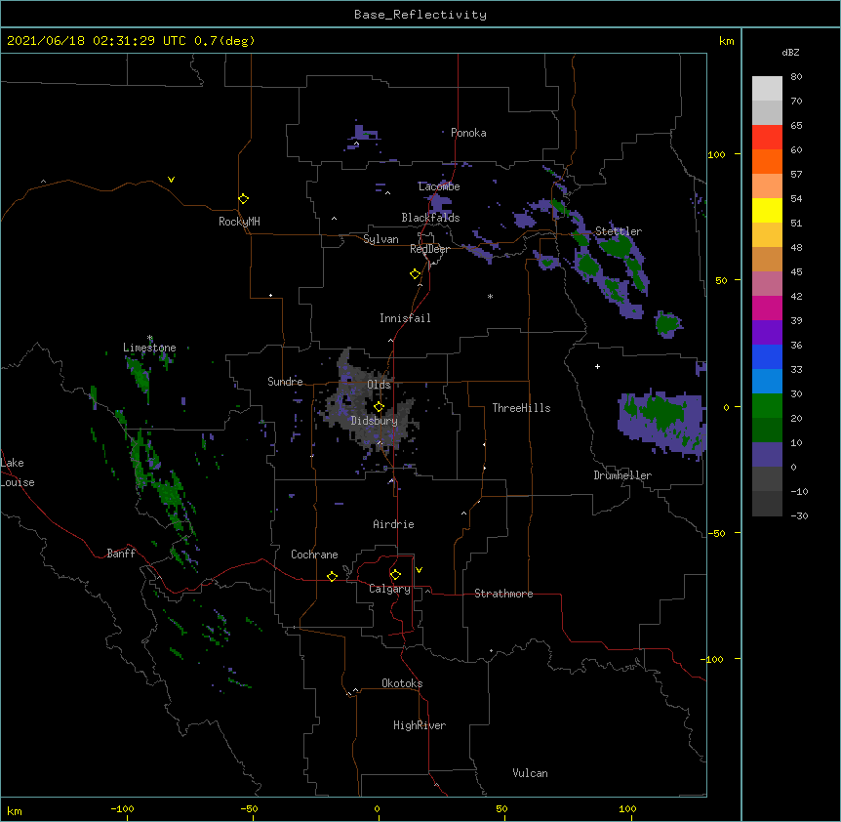Click the Drumheller city label
The height and width of the screenshot is (822, 841).
point(622,475)
